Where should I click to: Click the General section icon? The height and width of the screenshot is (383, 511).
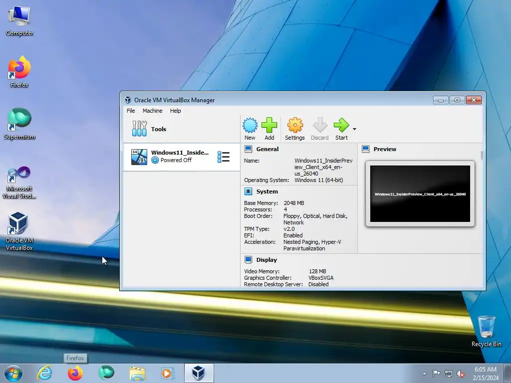click(x=249, y=149)
